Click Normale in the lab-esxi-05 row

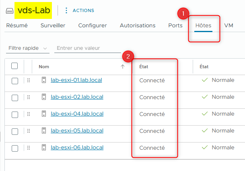coord(223,130)
